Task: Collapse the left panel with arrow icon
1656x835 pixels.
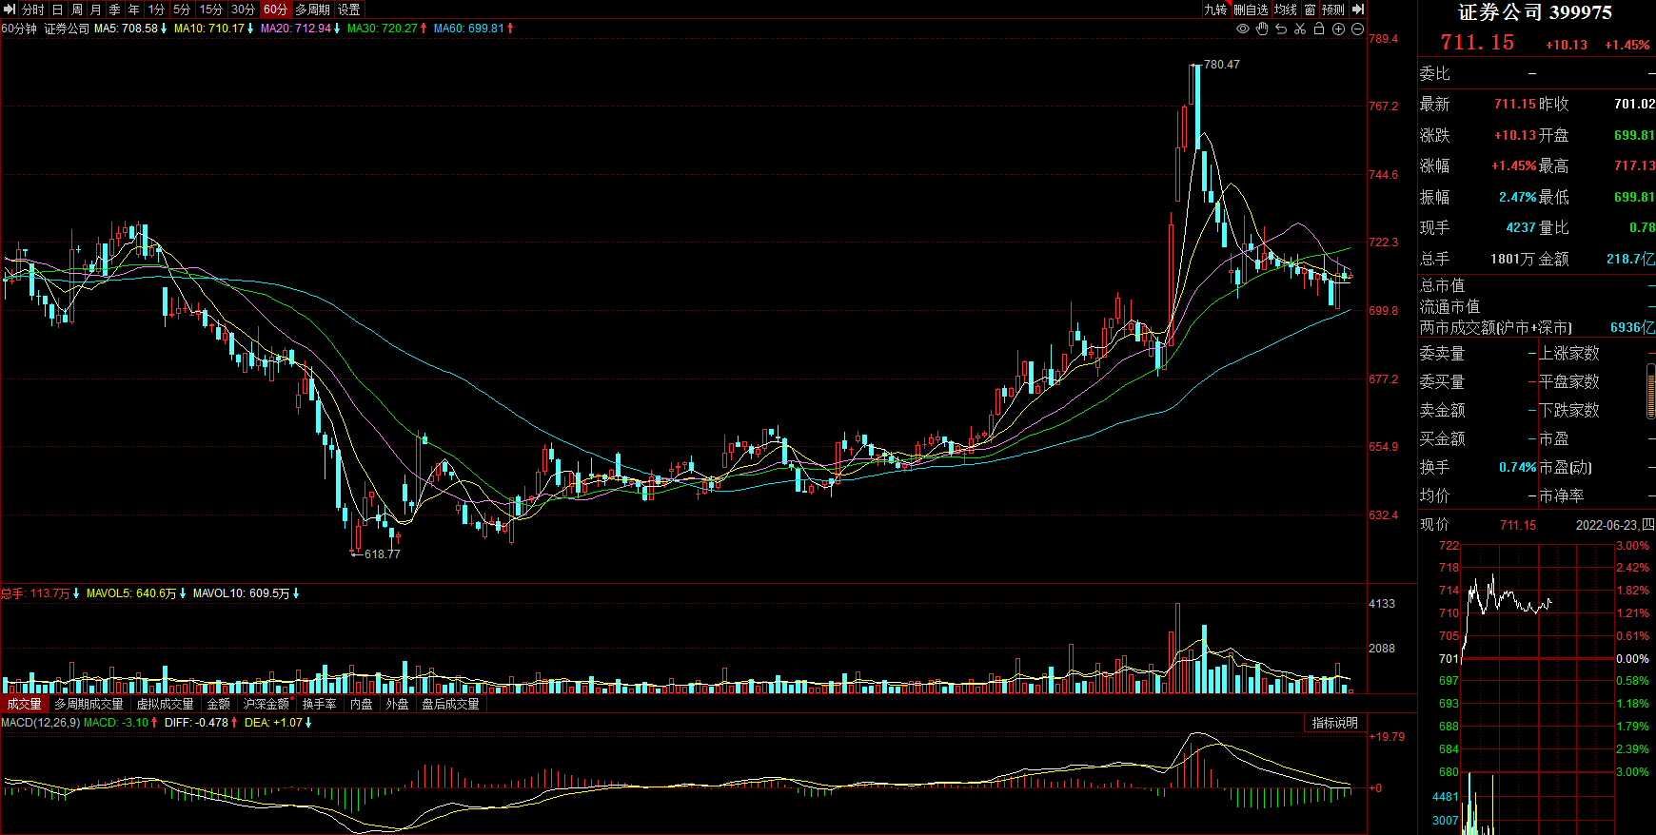Action: pos(10,10)
